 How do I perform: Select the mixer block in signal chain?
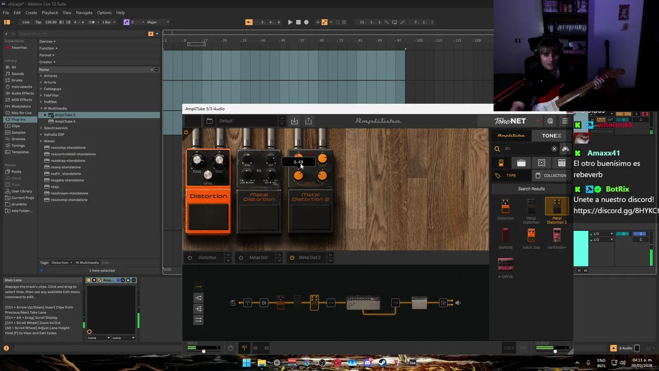point(443,303)
